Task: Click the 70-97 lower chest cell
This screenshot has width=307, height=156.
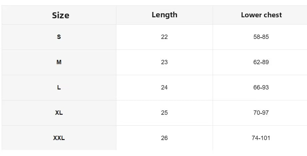Action: coord(261,113)
